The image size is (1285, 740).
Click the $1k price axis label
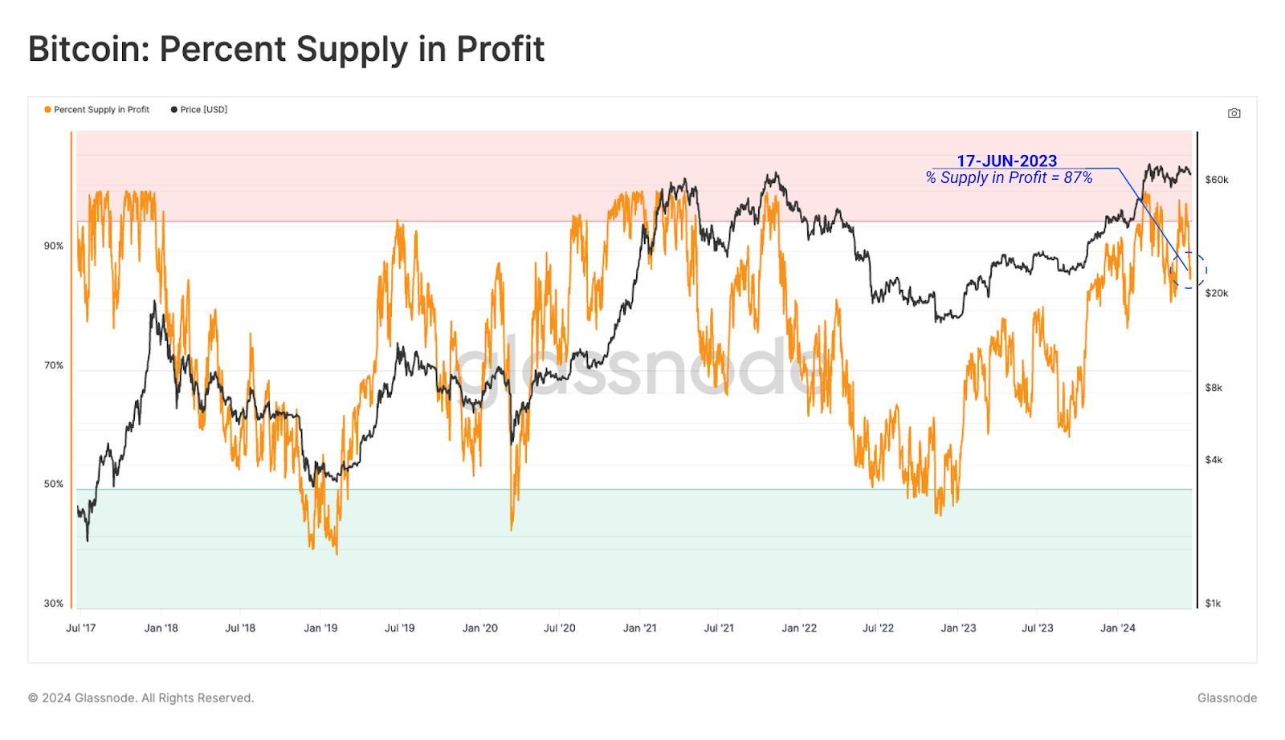point(1213,604)
